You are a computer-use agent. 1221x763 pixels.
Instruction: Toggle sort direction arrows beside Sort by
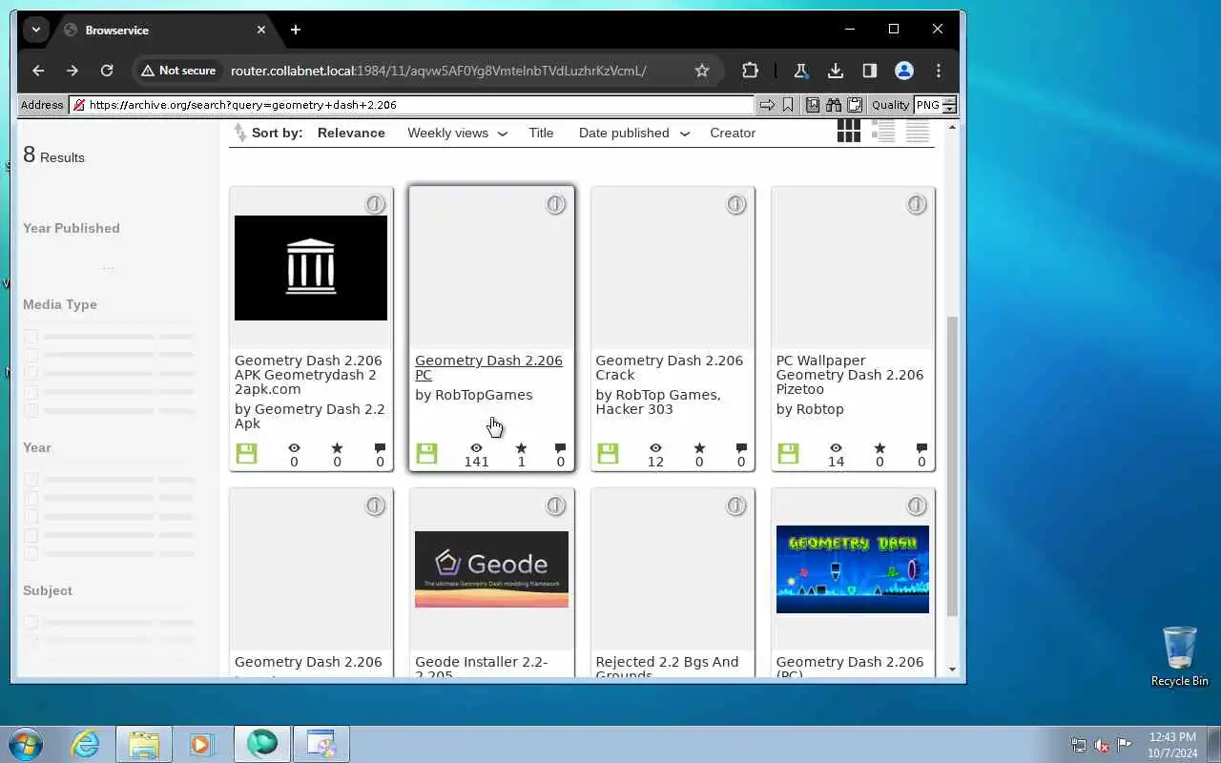point(240,133)
